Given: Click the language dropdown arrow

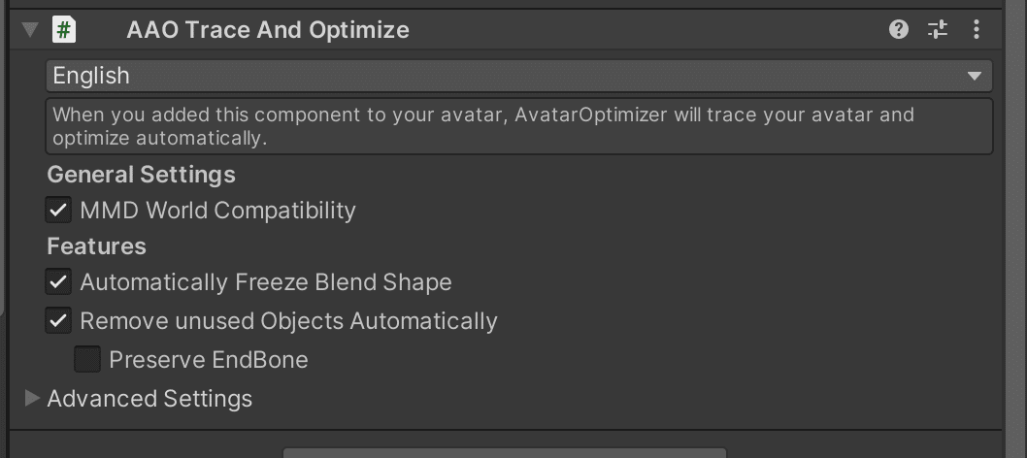Looking at the screenshot, I should (x=974, y=76).
